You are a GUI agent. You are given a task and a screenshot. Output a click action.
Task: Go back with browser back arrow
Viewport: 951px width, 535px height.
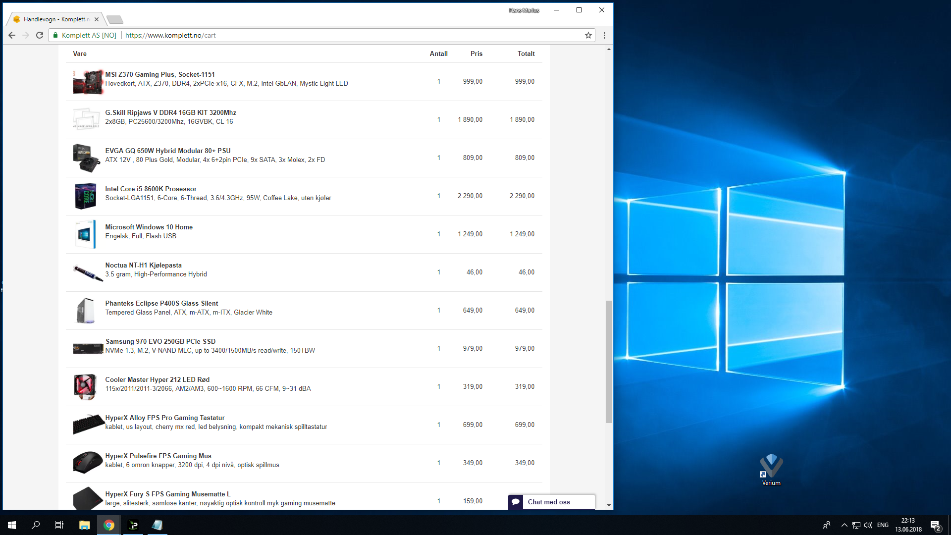(x=12, y=35)
